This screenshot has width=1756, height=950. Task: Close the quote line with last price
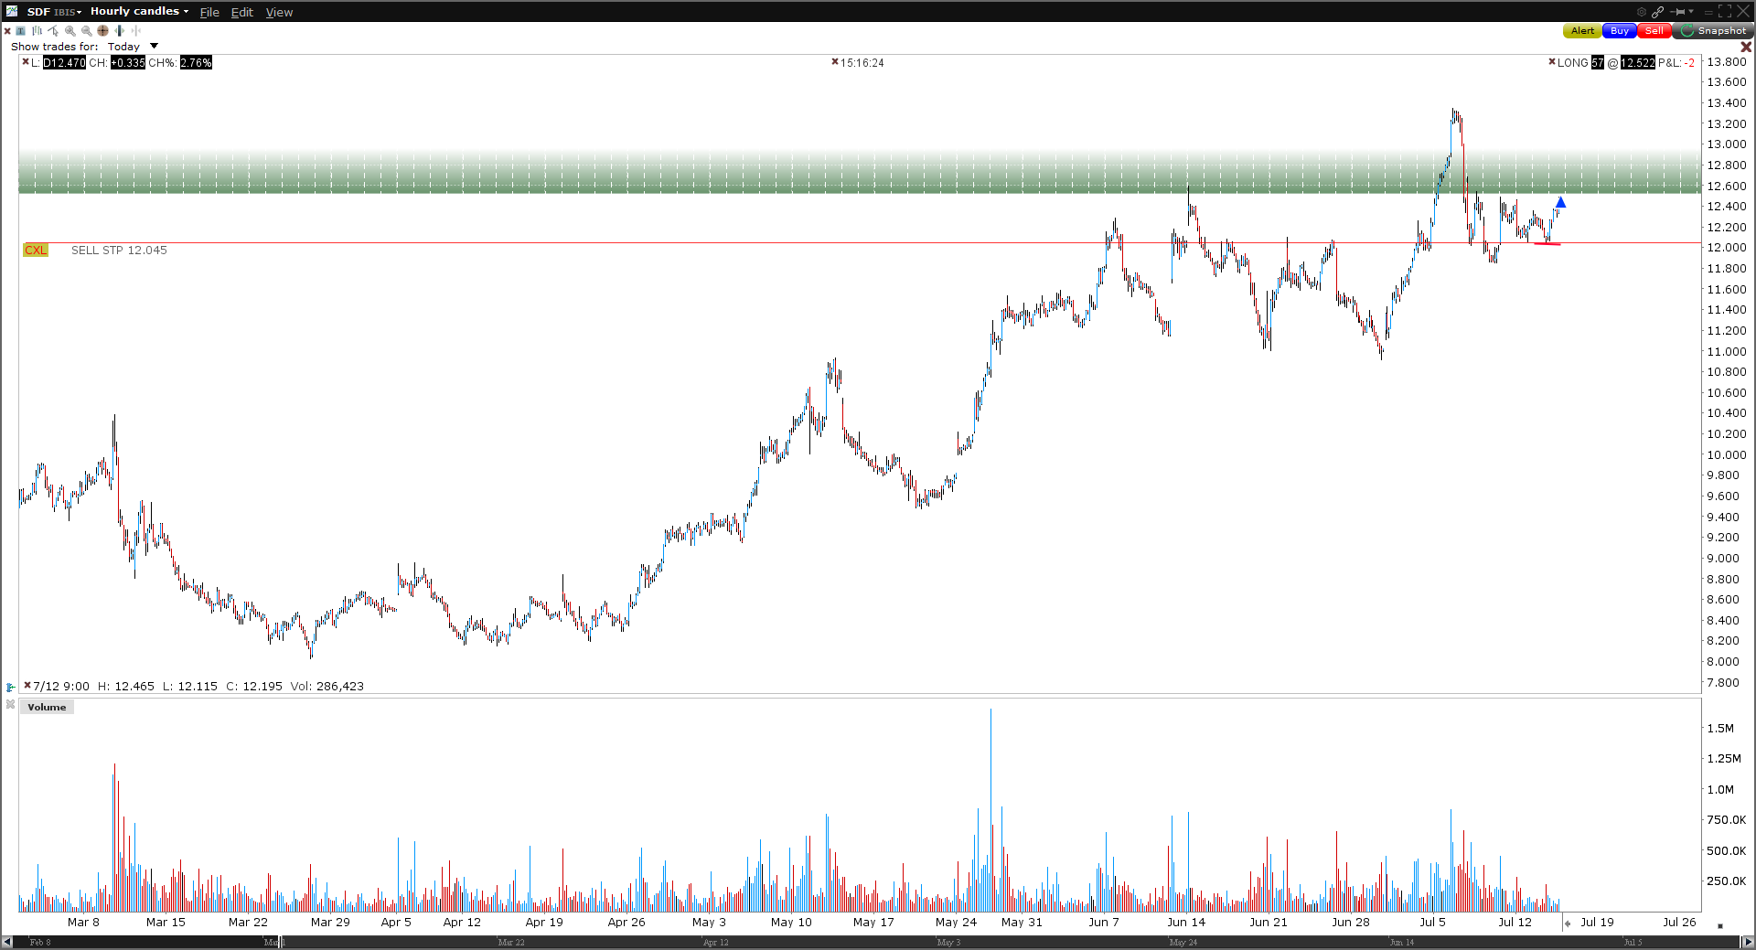click(x=26, y=62)
